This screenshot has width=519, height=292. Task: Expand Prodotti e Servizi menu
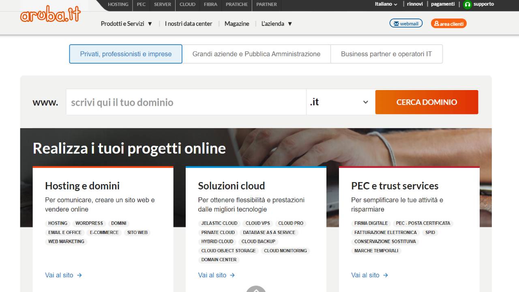(127, 24)
